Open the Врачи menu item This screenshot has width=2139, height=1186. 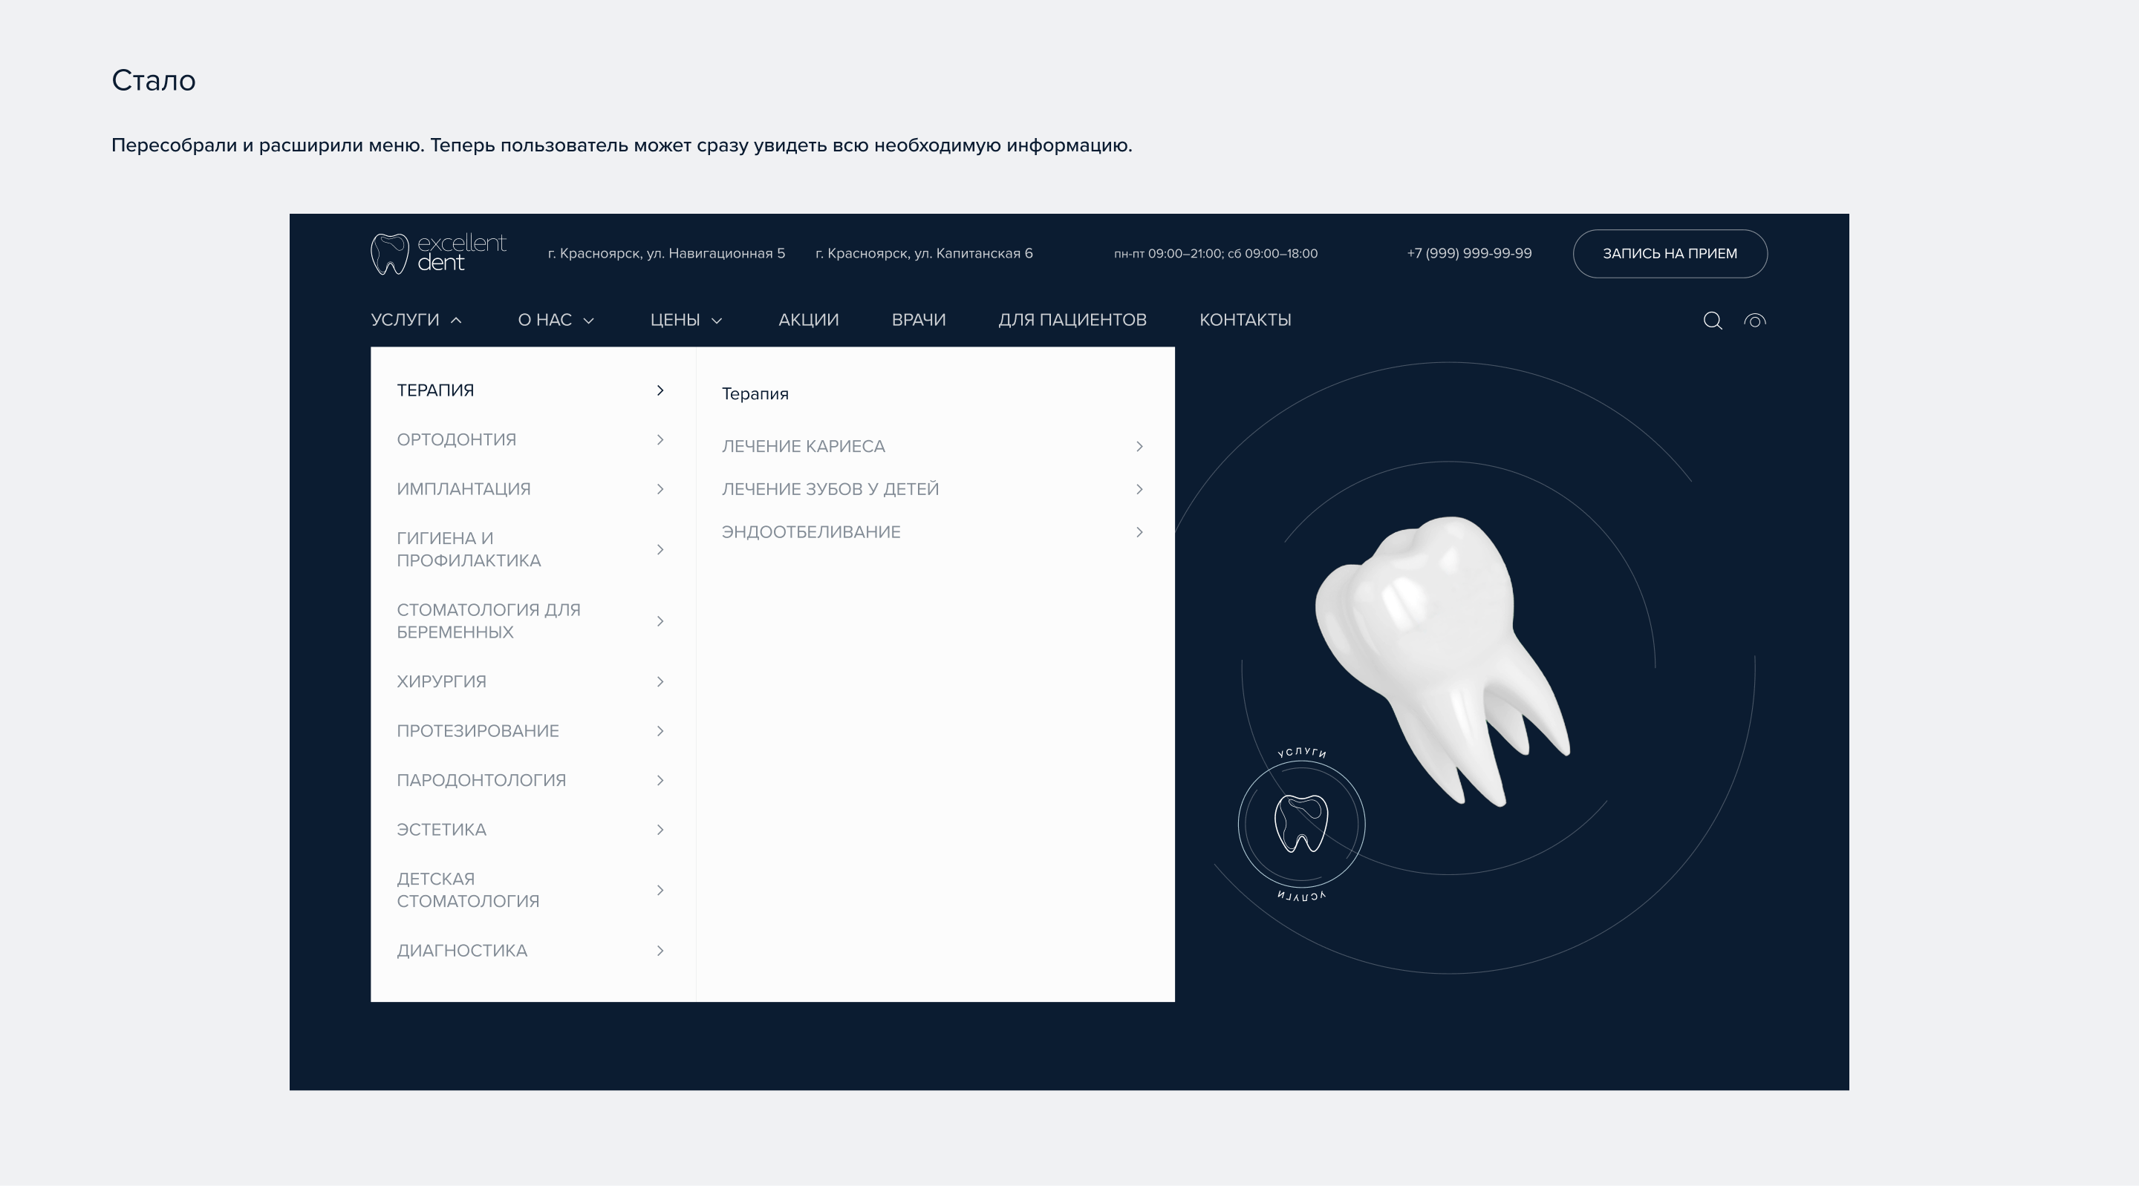click(x=919, y=320)
